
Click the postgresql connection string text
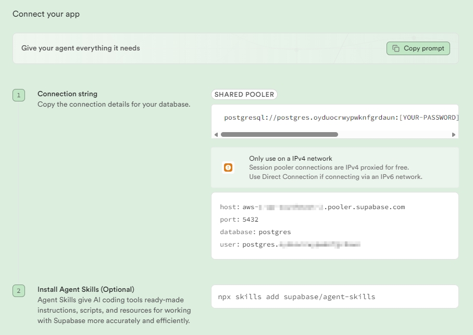tap(341, 118)
